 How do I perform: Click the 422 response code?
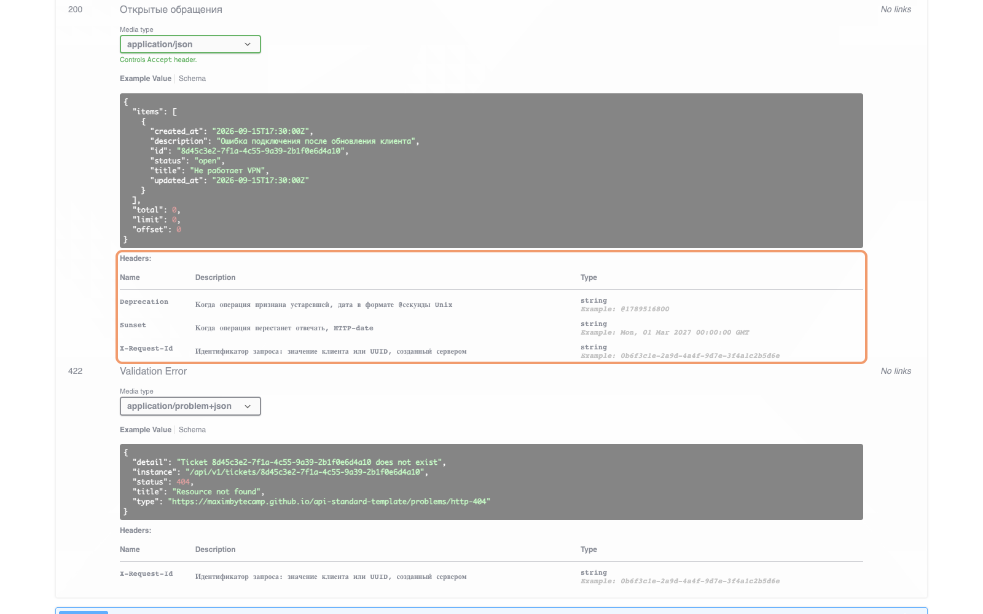pos(75,371)
